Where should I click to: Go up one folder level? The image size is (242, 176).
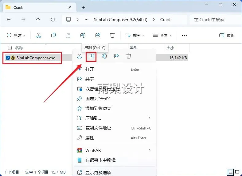(38, 20)
